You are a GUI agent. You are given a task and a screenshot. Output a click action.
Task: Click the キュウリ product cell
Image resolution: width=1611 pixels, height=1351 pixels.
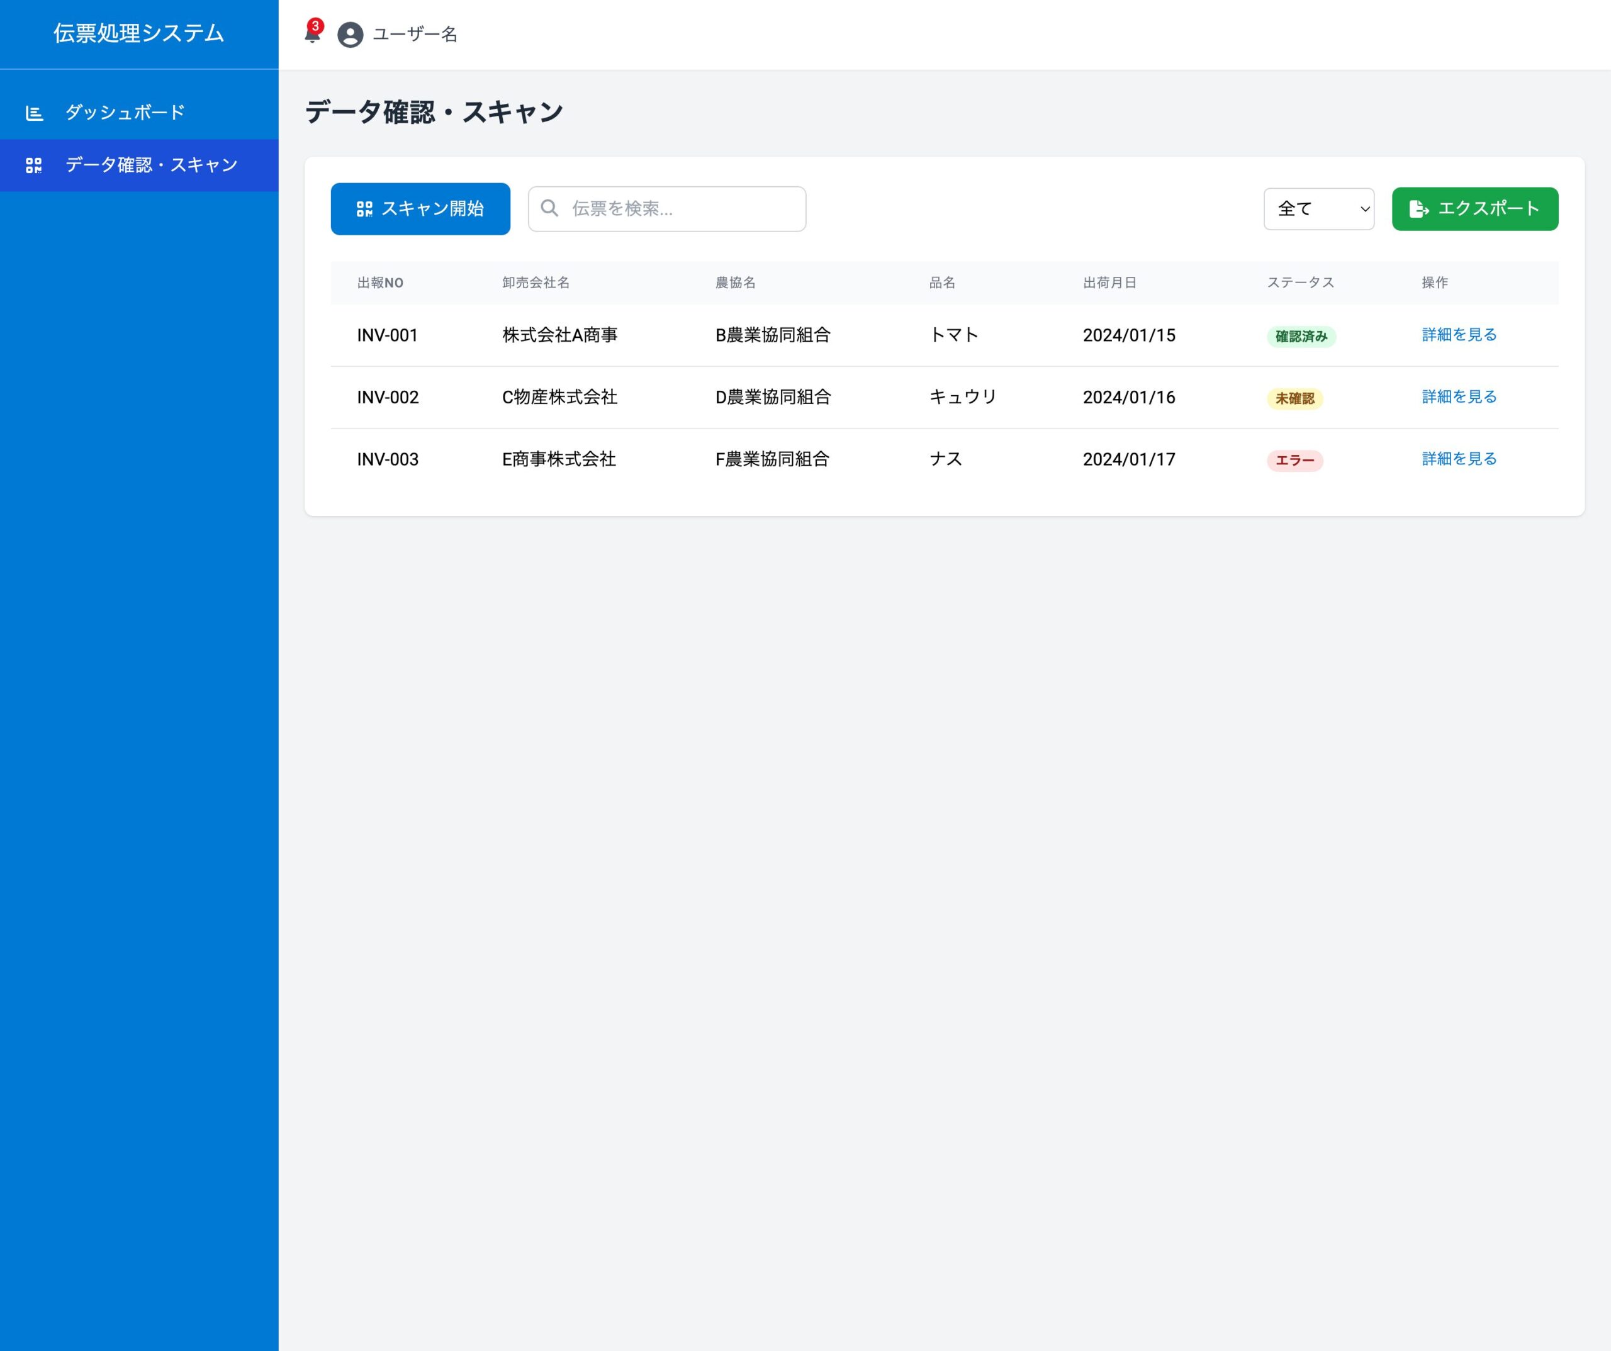tap(963, 398)
